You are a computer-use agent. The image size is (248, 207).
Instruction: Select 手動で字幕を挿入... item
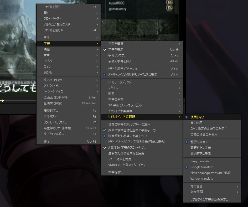pyautogui.click(x=142, y=61)
